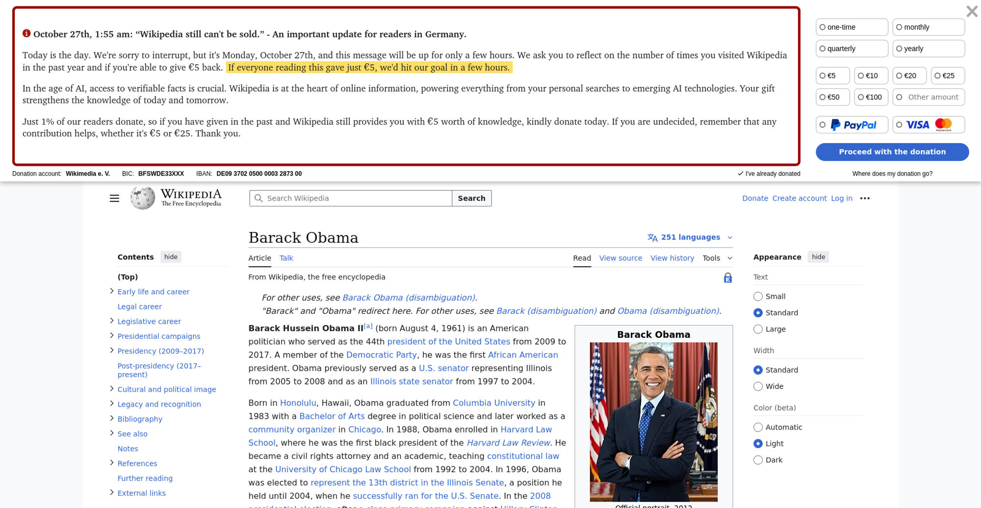Switch to the Talk tab

(x=286, y=258)
